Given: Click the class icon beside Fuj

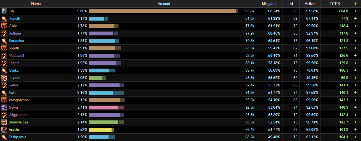Looking at the screenshot, I should (x=4, y=11).
